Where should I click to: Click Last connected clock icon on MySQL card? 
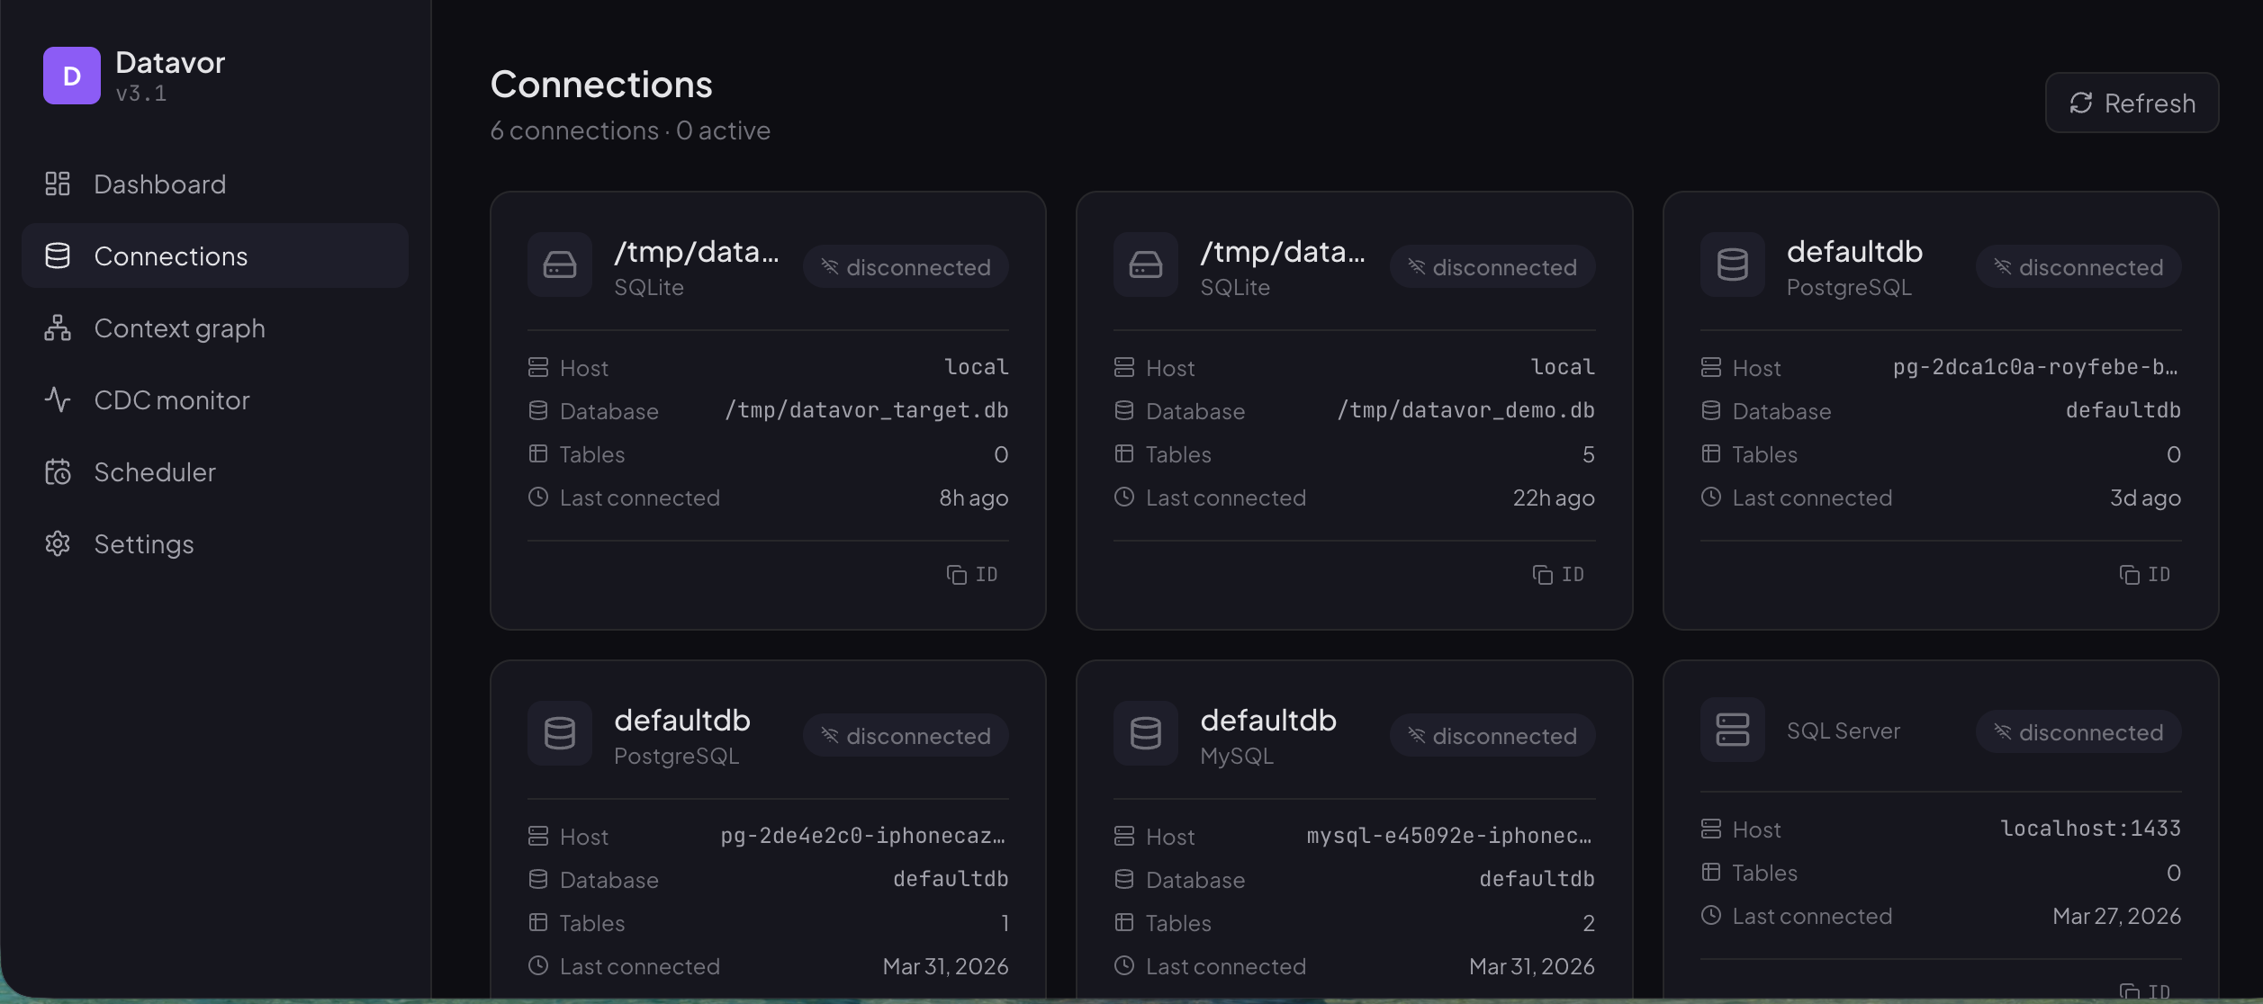tap(1124, 965)
